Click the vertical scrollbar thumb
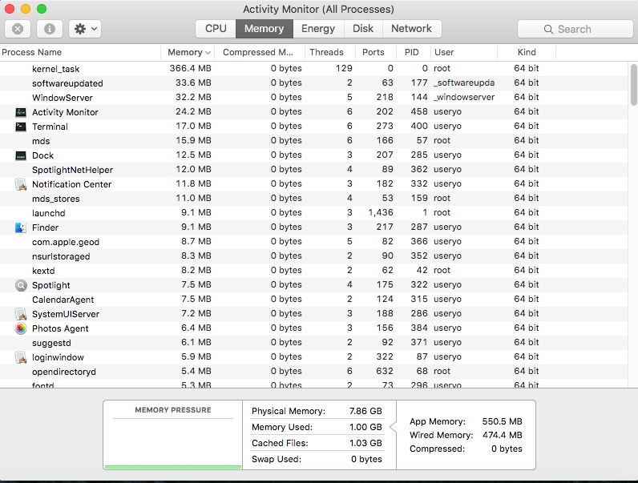The image size is (638, 483). click(x=633, y=85)
